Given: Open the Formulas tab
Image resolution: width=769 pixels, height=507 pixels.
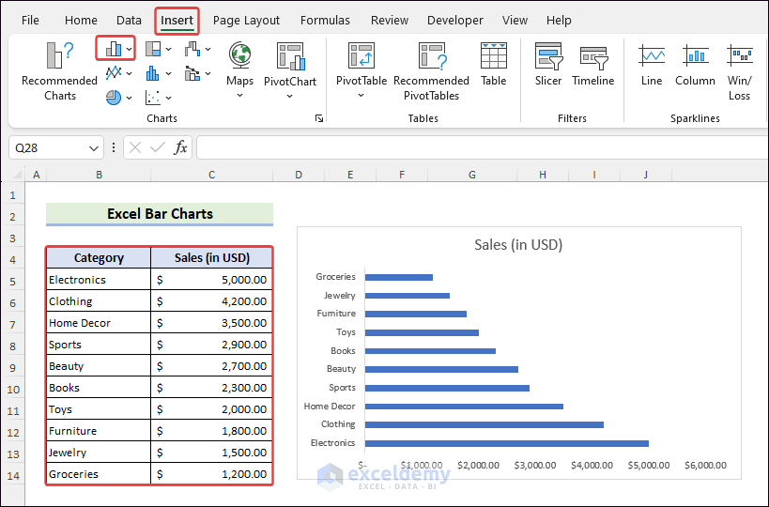Looking at the screenshot, I should 325,20.
